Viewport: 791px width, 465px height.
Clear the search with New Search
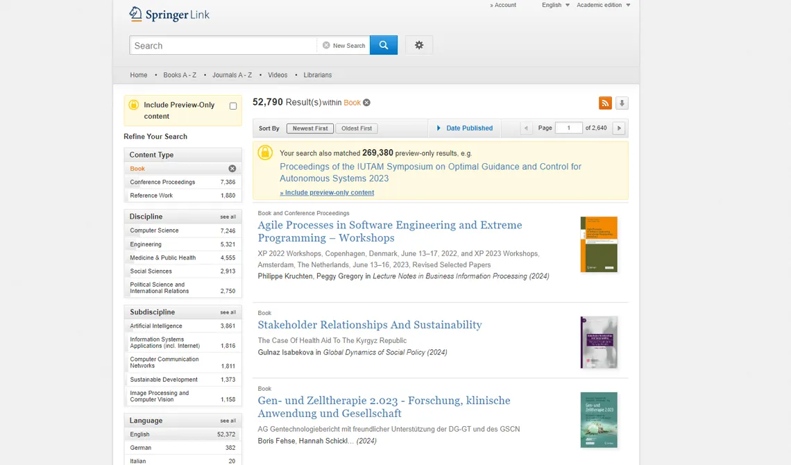pyautogui.click(x=344, y=45)
